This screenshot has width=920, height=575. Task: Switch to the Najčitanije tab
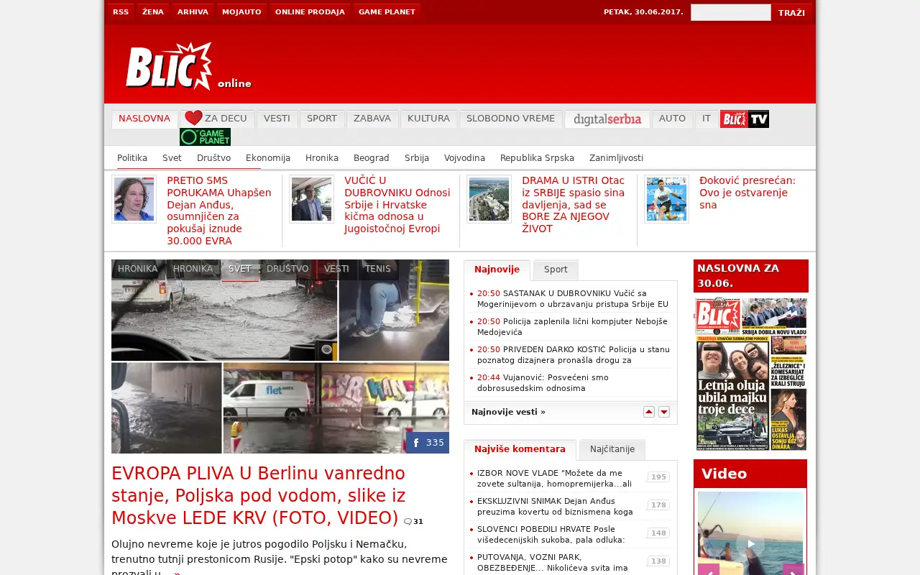click(x=612, y=449)
